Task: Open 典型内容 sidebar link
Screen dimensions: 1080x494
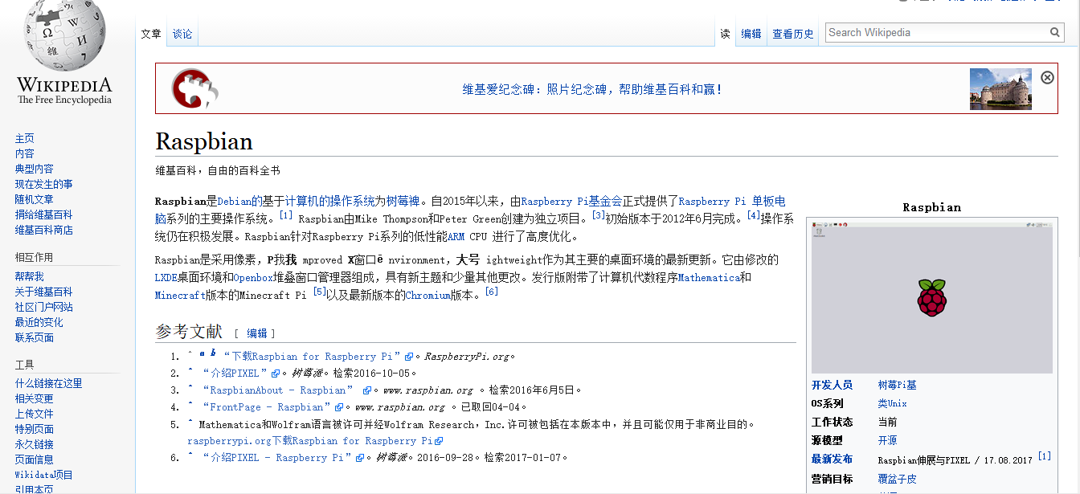Action: click(35, 169)
